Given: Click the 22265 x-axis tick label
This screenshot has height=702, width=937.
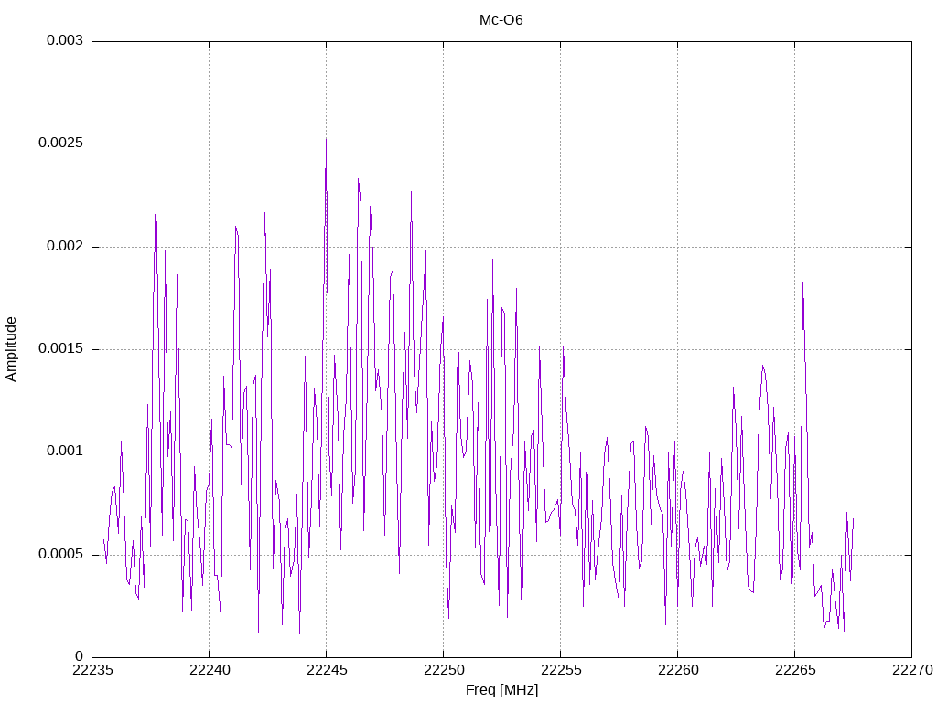Looking at the screenshot, I should point(795,670).
